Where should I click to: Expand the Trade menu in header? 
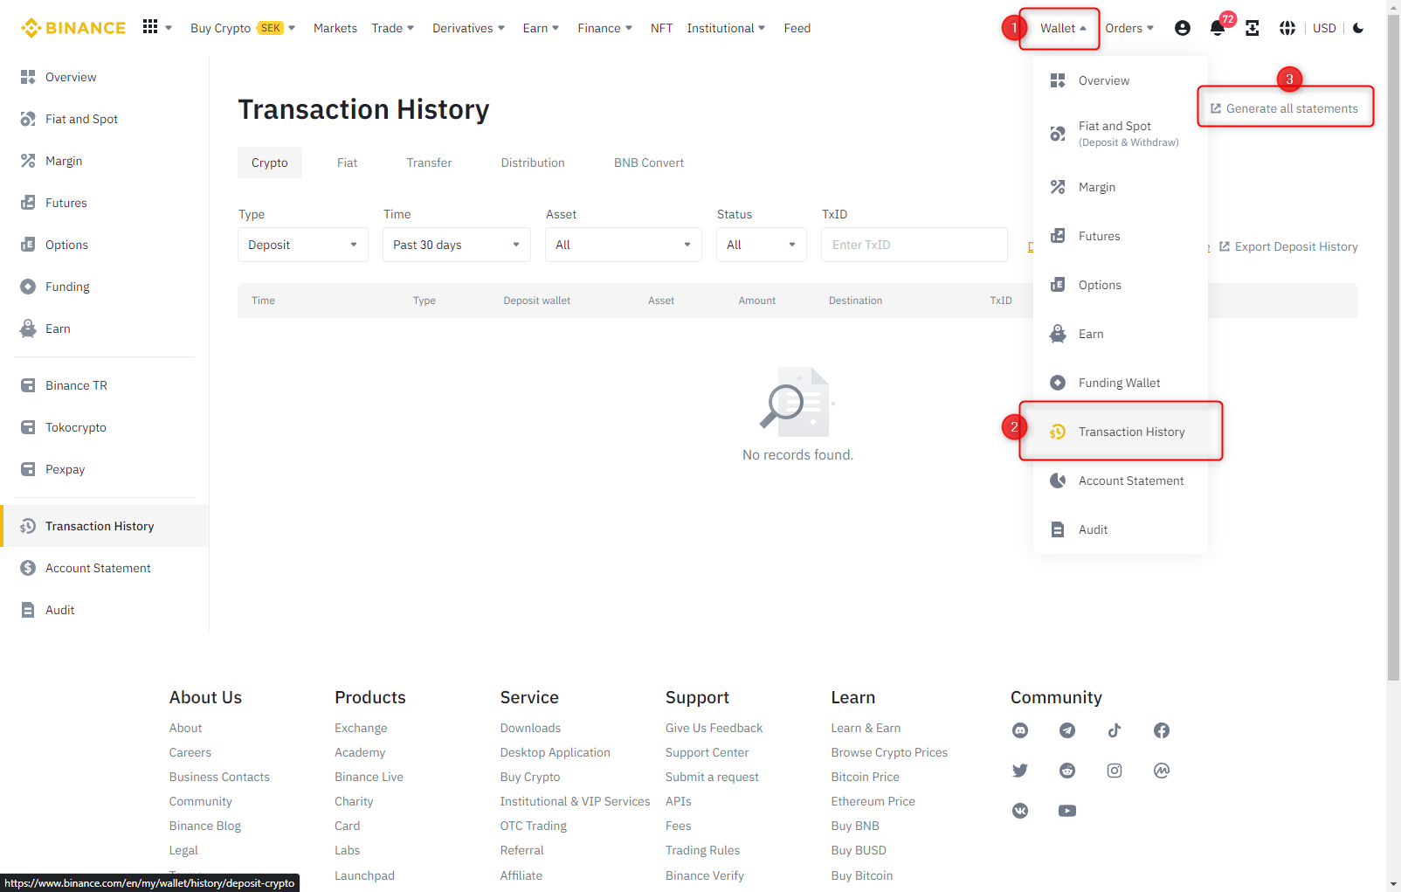pos(393,28)
